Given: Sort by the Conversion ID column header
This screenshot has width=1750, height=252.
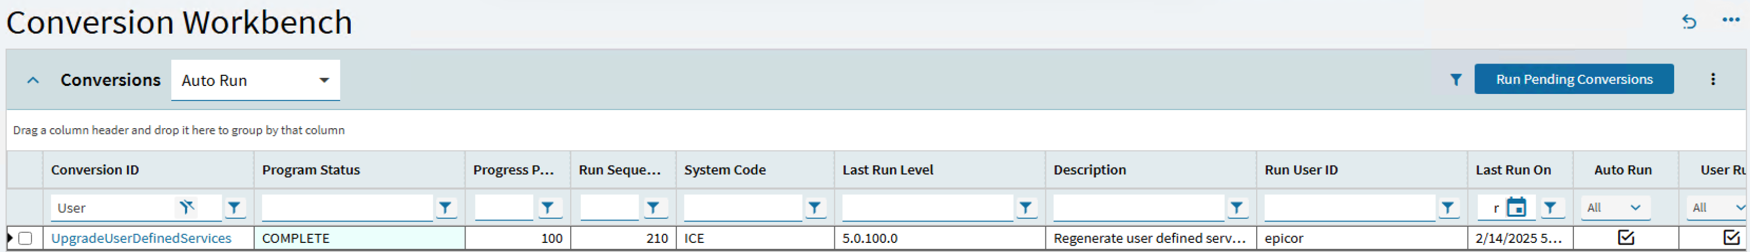Looking at the screenshot, I should coord(95,170).
